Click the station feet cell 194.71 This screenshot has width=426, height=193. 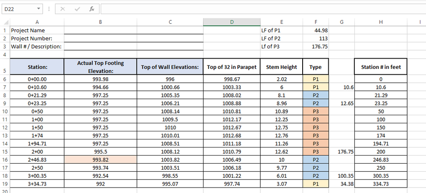point(381,143)
